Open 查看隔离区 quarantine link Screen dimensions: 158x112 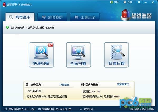123,84
